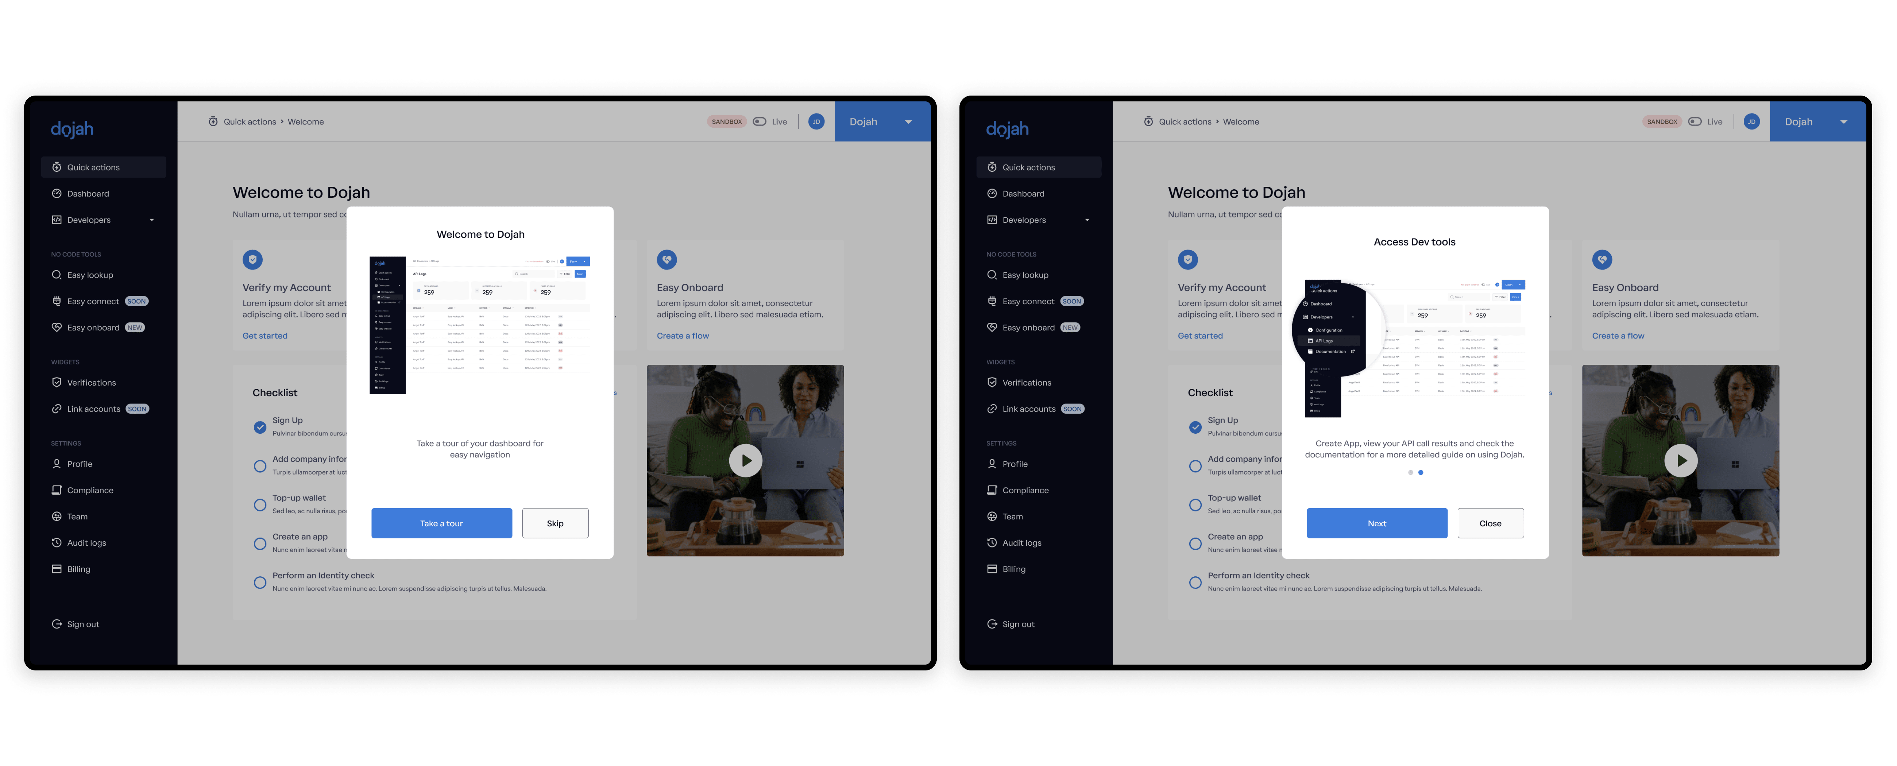
Task: Click Get started link in right screen
Action: pos(1200,336)
